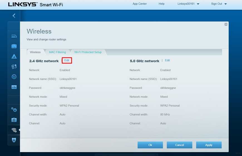Click 5.0 GHz Network mode Mixed value
Viewport: 242px width, 156px height.
pyautogui.click(x=164, y=97)
